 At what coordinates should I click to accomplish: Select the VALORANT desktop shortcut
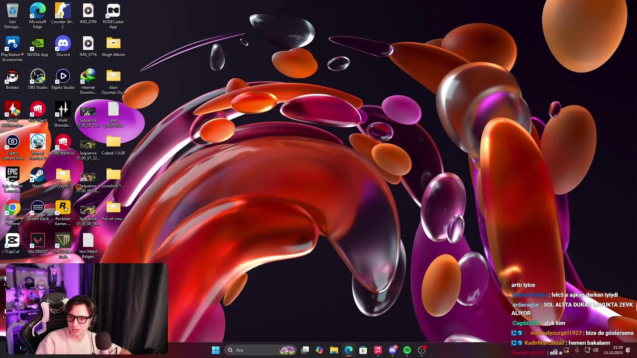[38, 243]
